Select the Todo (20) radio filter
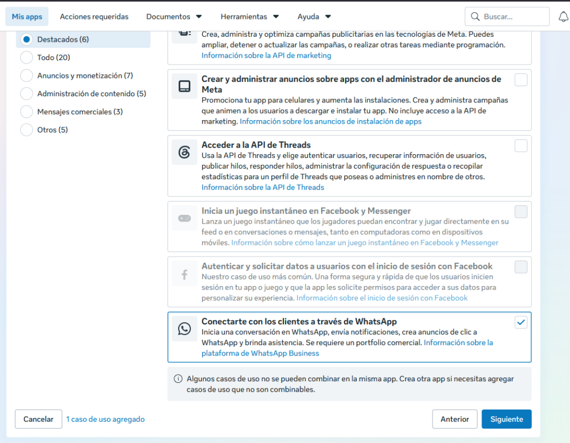 click(x=27, y=57)
